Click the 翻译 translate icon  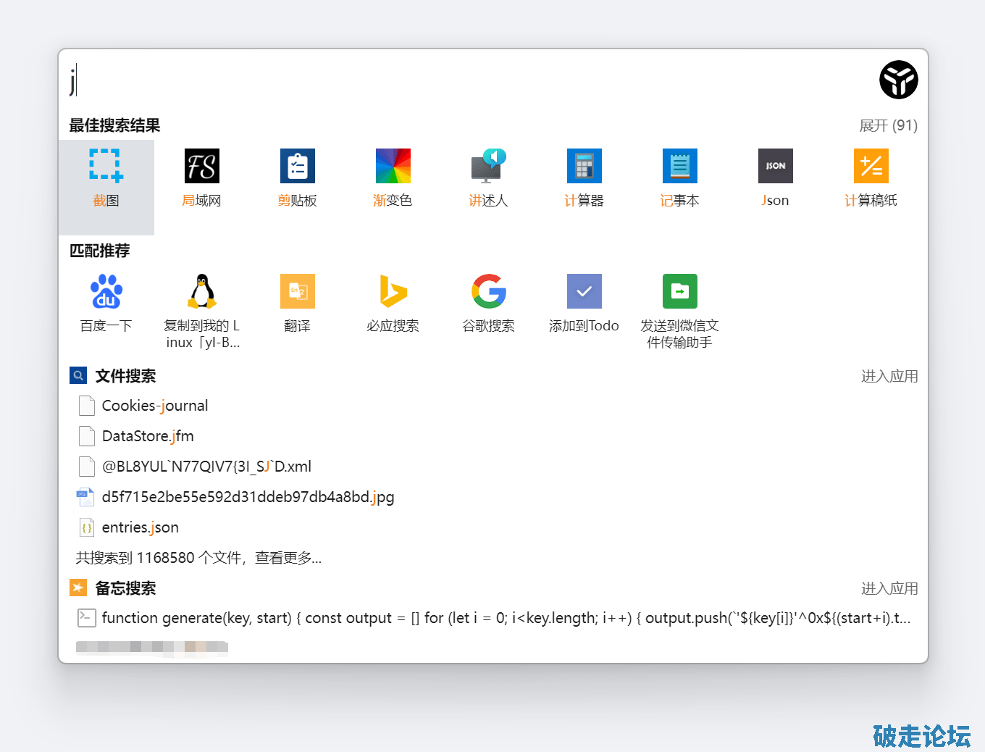(297, 304)
